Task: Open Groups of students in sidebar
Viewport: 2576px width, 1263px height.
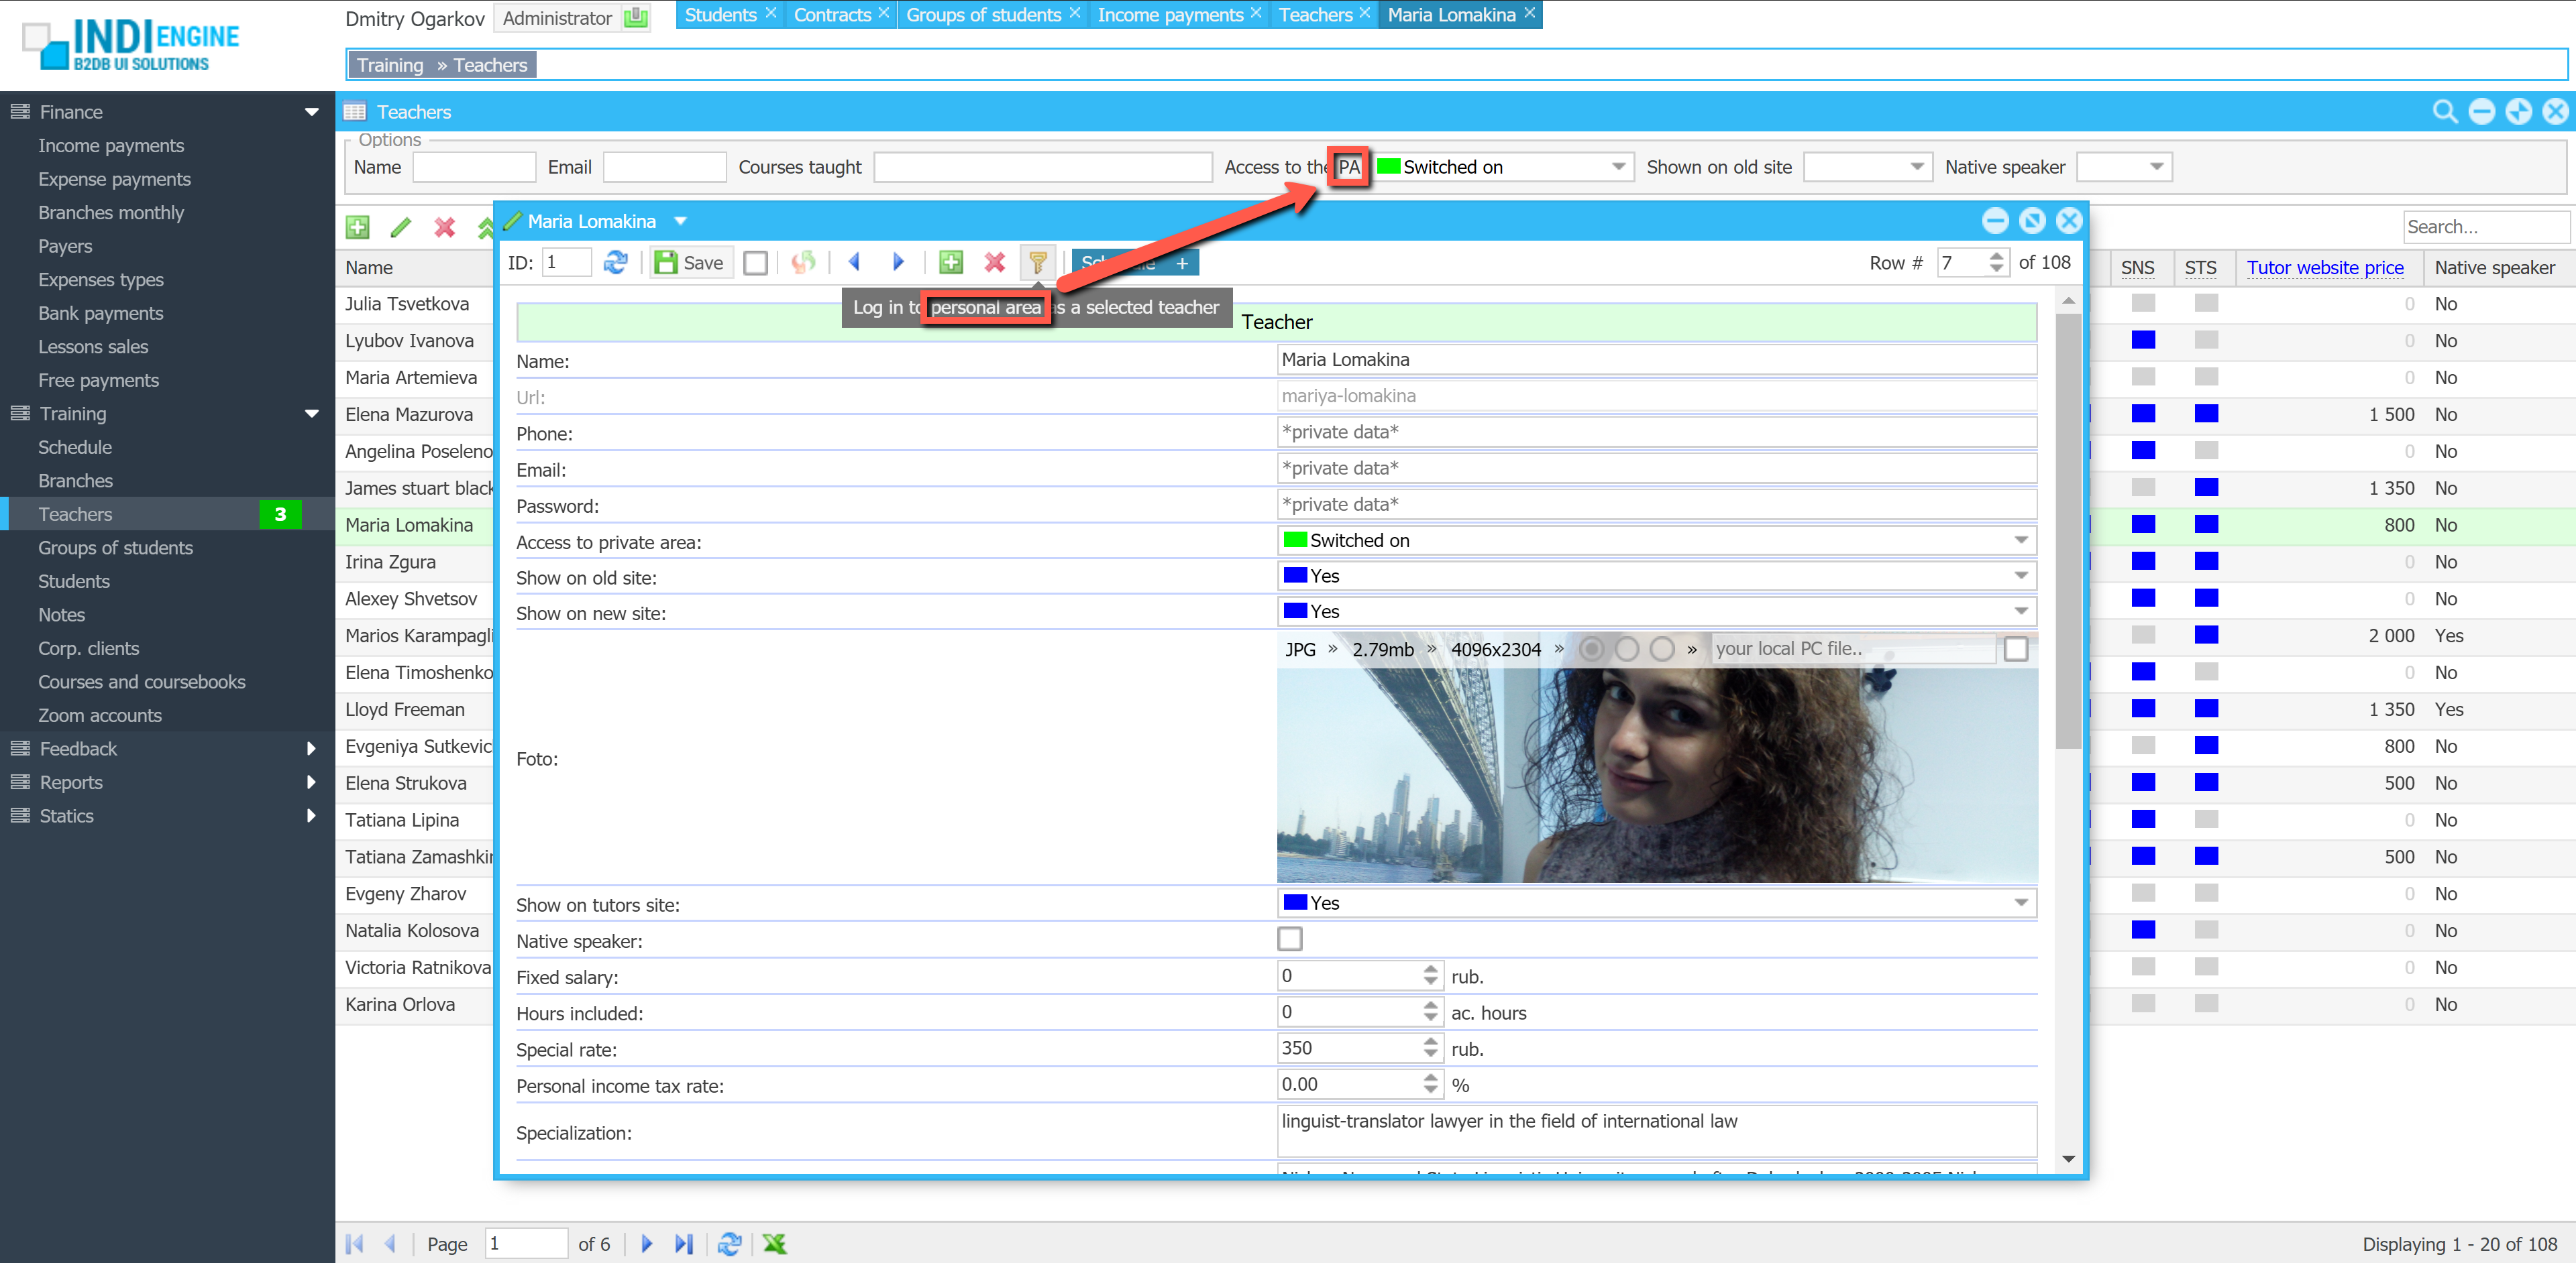Action: click(x=115, y=548)
